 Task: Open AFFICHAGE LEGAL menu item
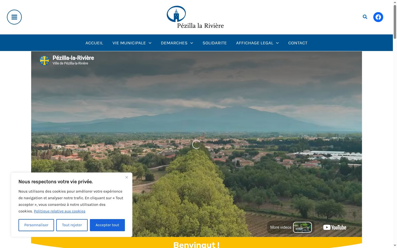tap(255, 43)
